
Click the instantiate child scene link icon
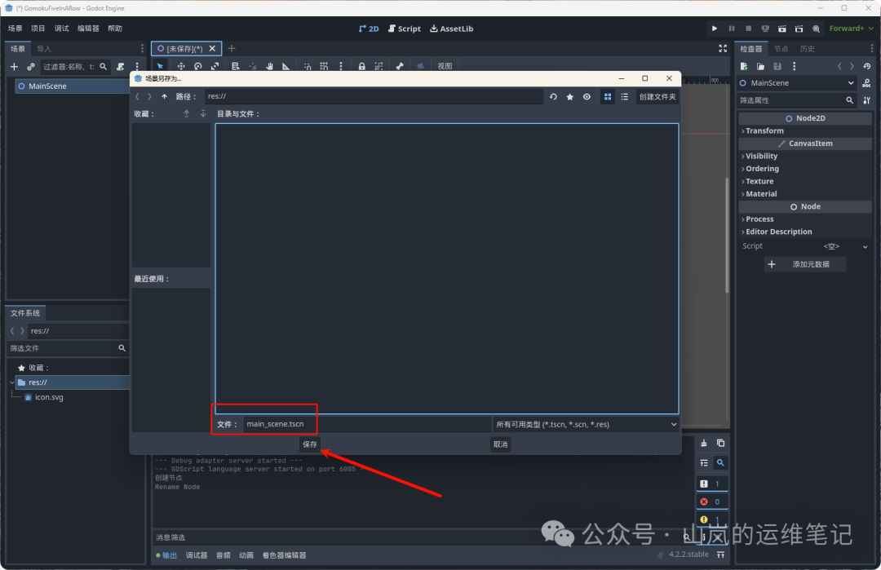pyautogui.click(x=31, y=67)
